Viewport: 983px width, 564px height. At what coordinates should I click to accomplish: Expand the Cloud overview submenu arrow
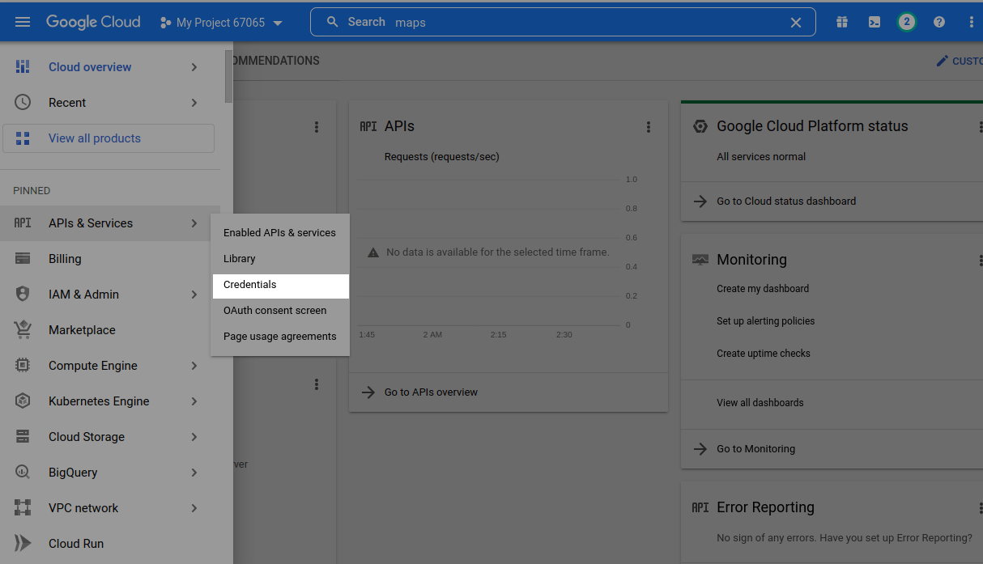[194, 67]
